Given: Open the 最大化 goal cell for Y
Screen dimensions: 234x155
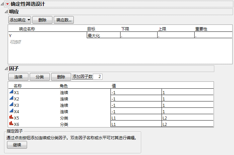Looking at the screenshot, I should tap(103, 35).
